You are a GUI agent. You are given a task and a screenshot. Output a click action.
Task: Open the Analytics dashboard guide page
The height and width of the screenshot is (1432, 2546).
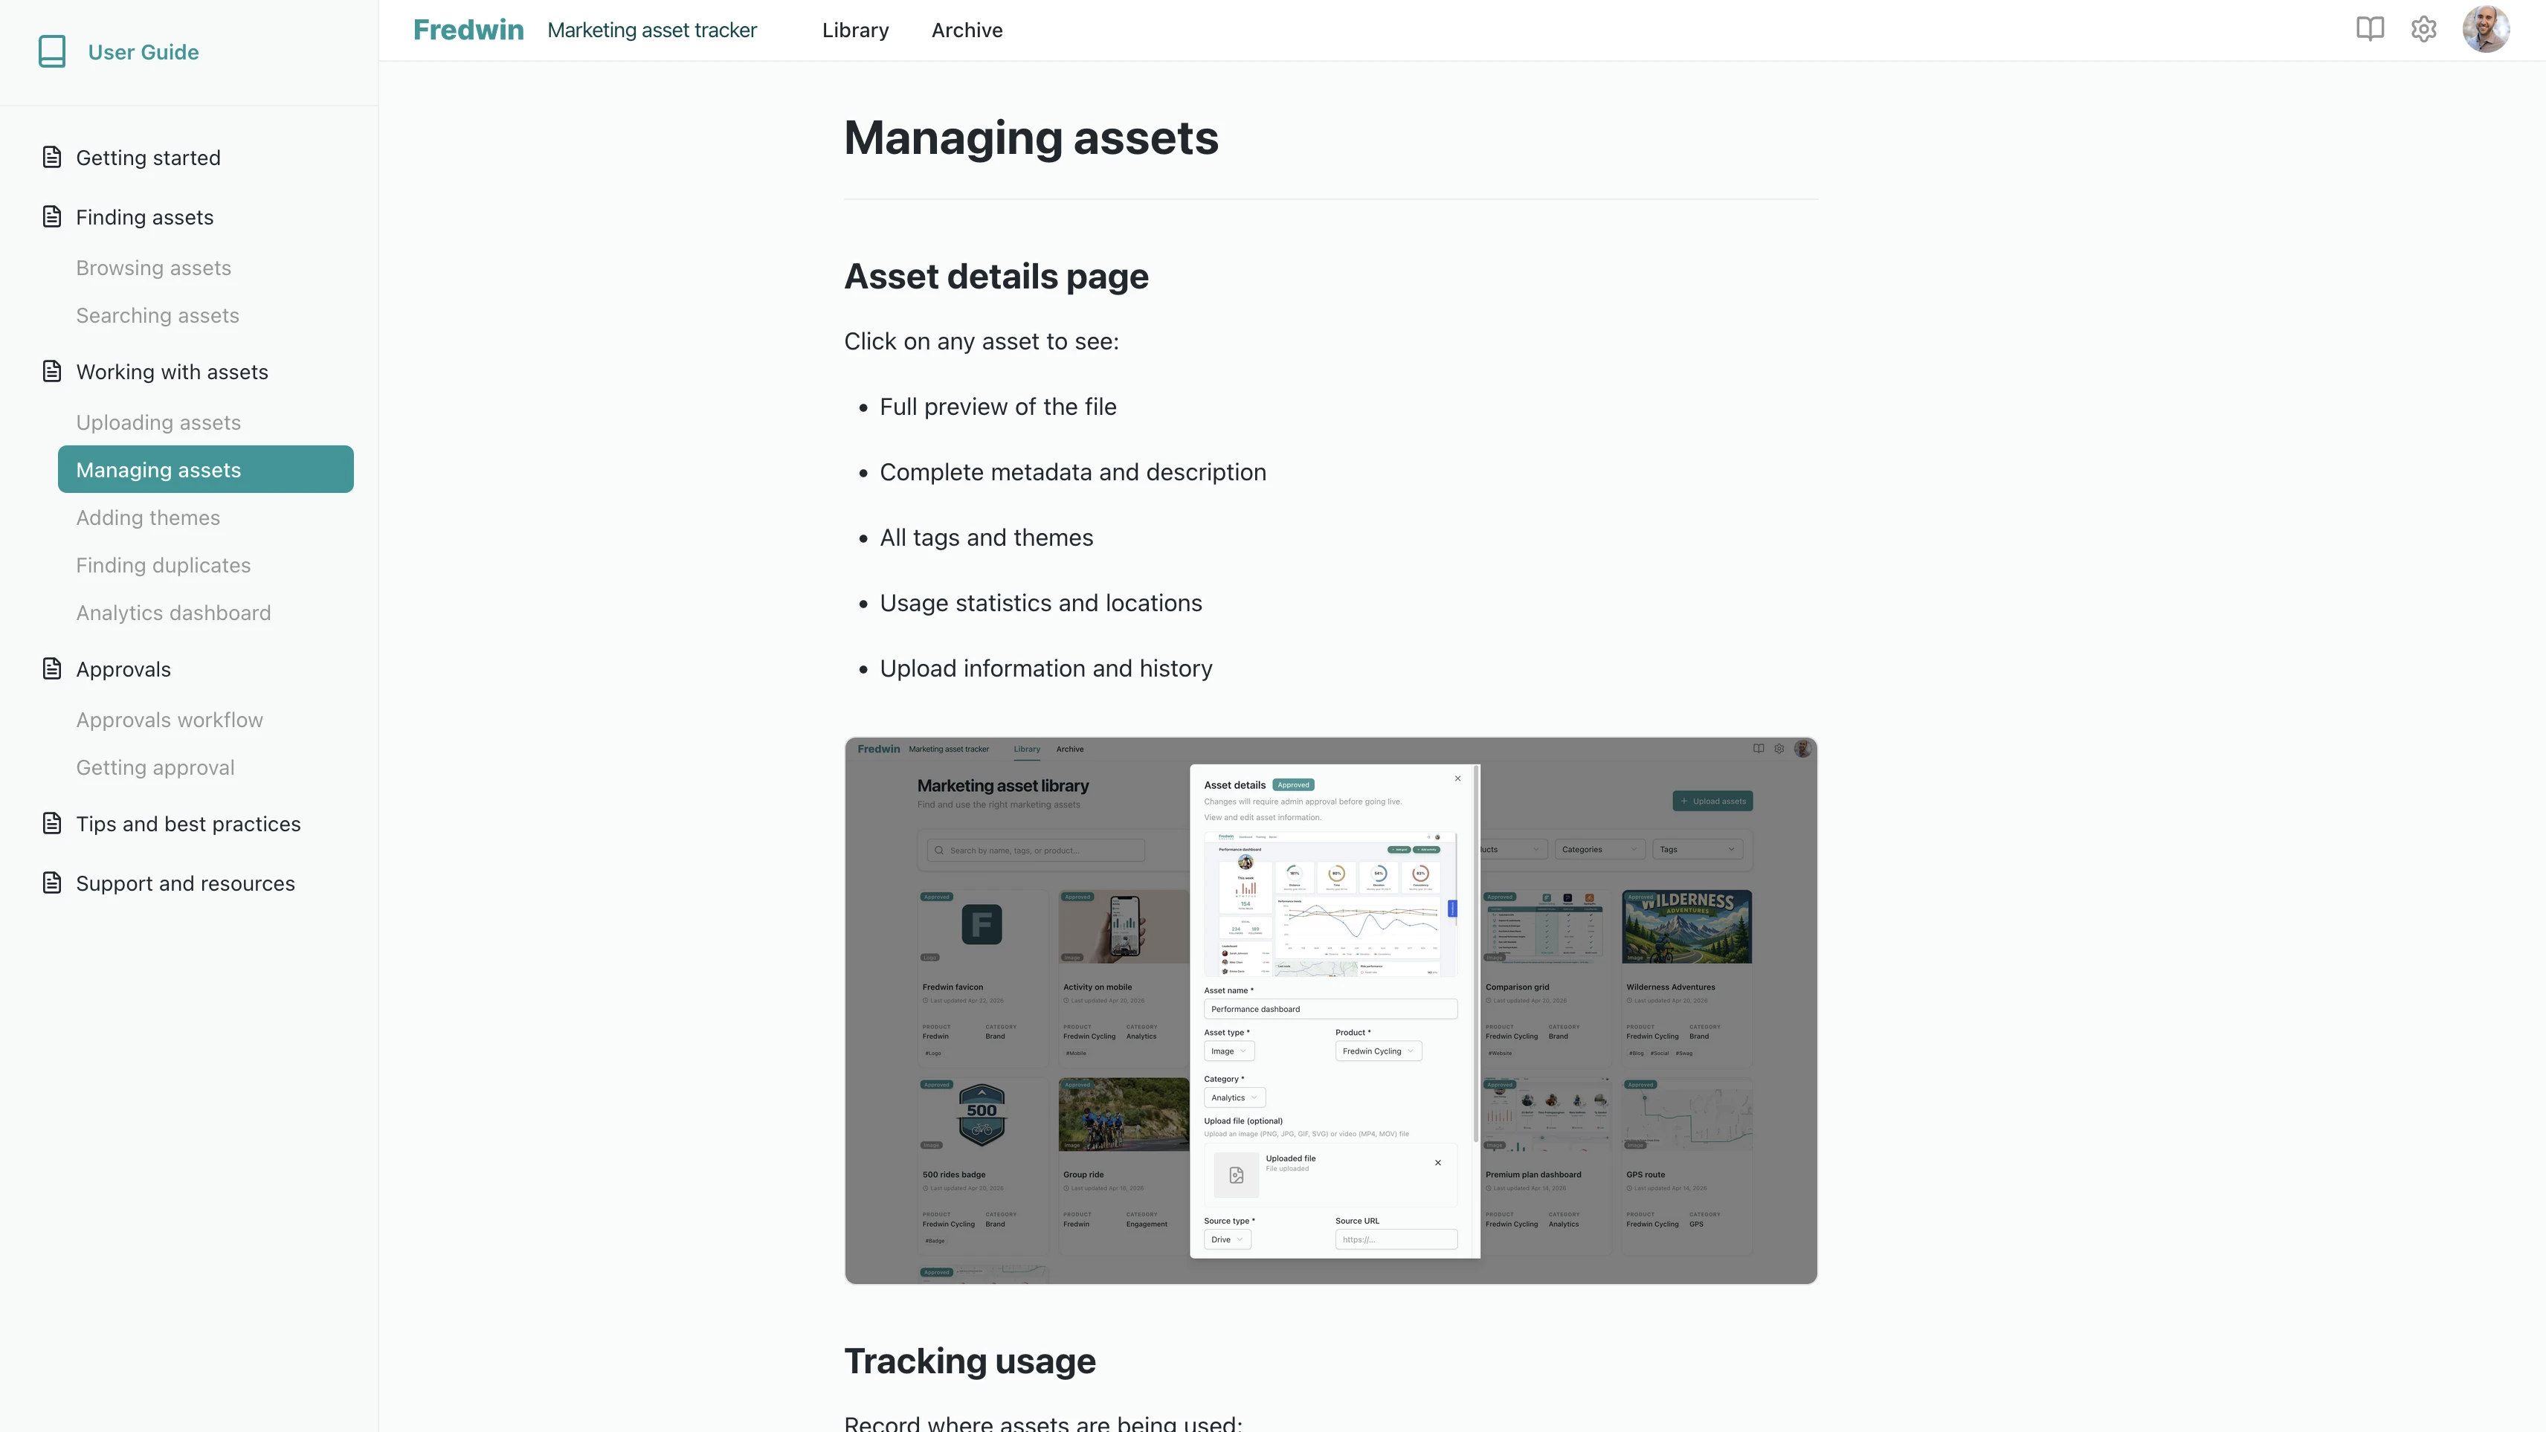[173, 613]
